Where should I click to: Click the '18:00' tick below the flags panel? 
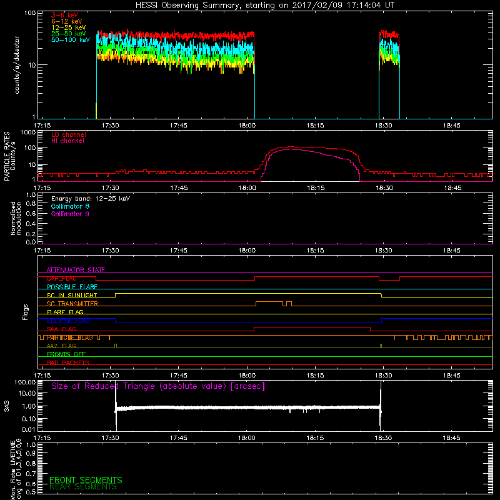coord(247,376)
